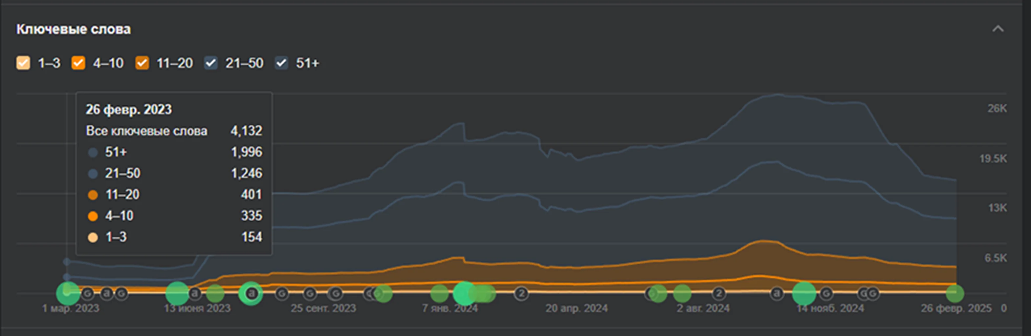Click the green dot at 26 февр. 2025
Viewport: 1031px width, 336px height.
point(954,294)
